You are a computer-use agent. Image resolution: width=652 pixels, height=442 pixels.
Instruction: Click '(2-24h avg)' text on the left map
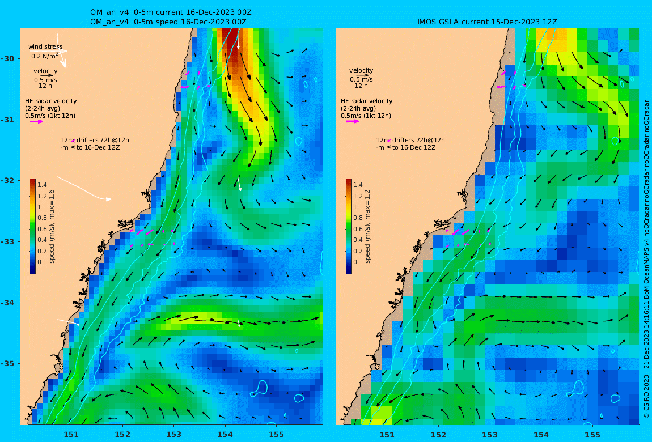coord(43,108)
